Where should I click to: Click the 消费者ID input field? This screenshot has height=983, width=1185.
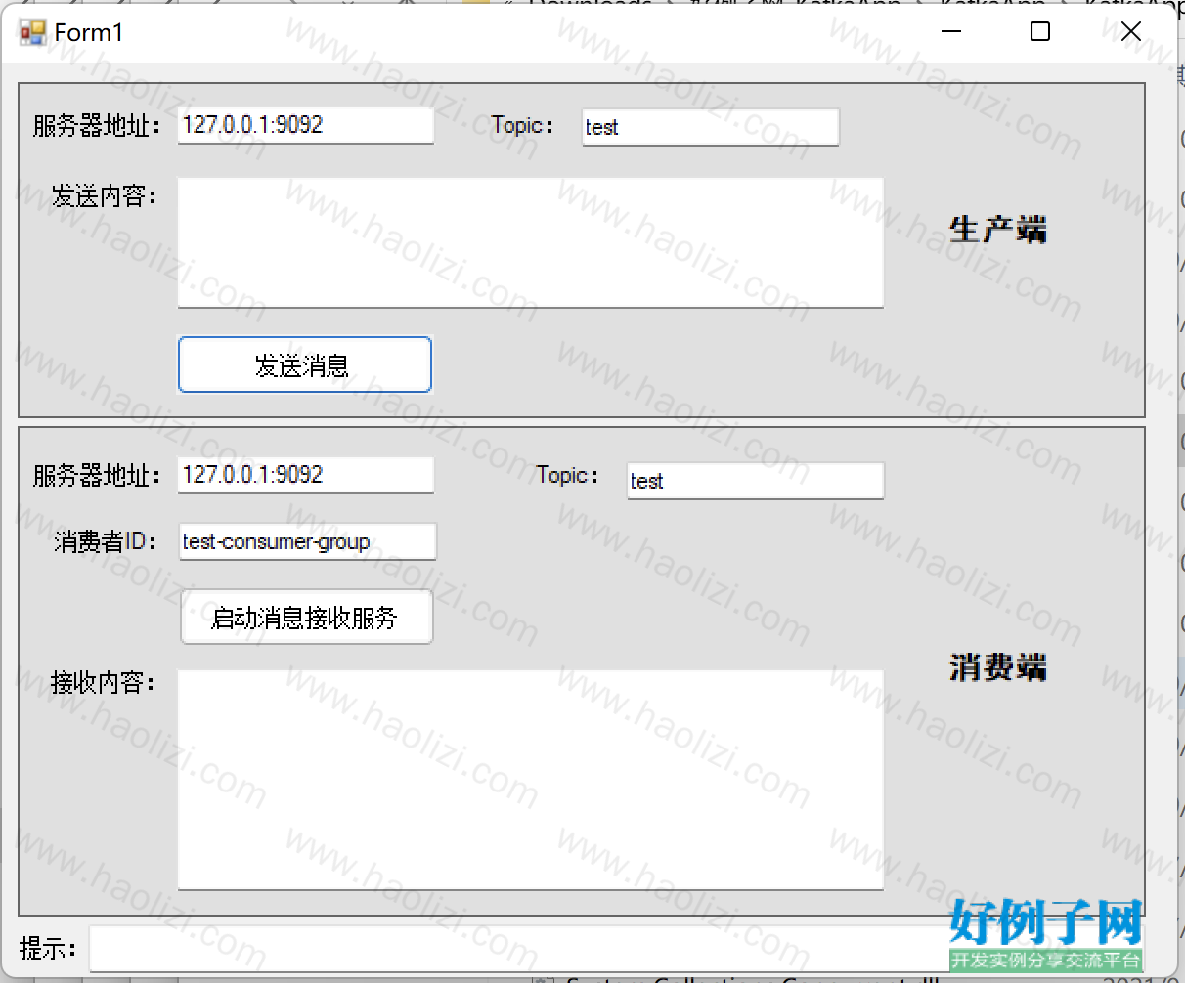(308, 541)
